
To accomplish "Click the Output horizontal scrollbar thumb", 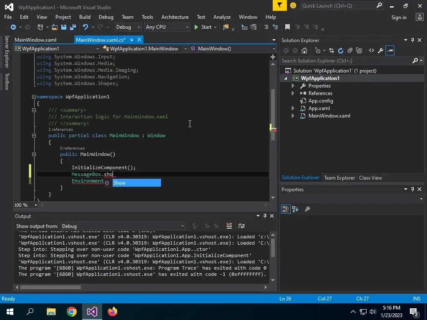I will [x=50, y=287].
